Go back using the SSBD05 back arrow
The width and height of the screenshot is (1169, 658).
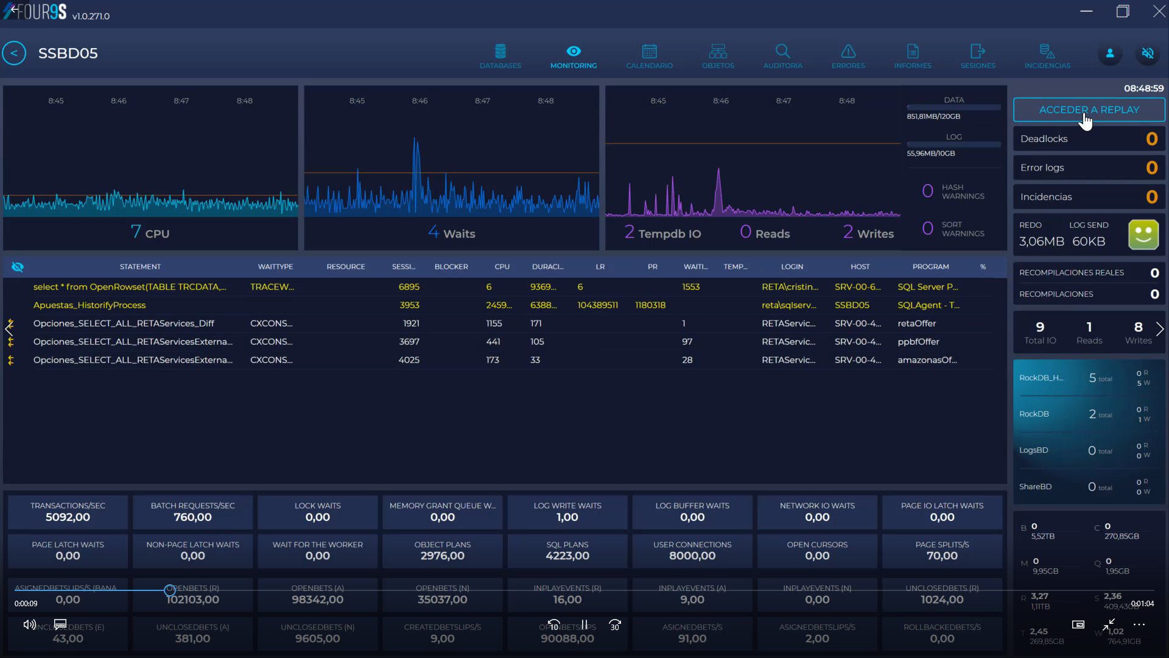click(14, 53)
